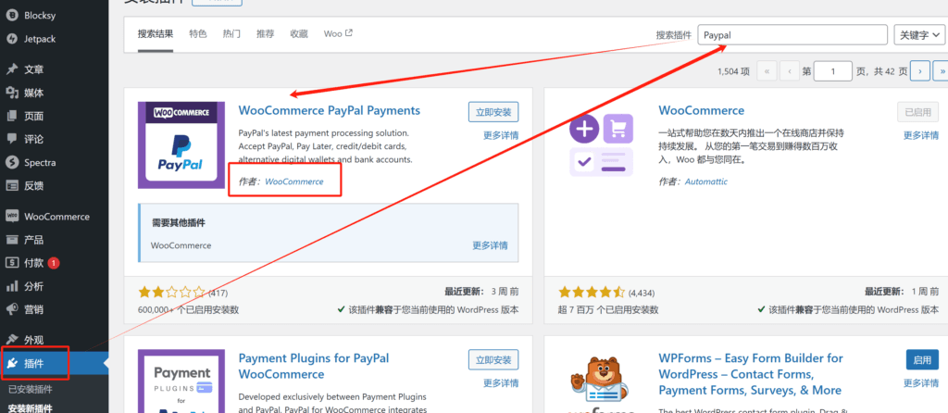Click the 反馈 feedback icon

coord(11,185)
